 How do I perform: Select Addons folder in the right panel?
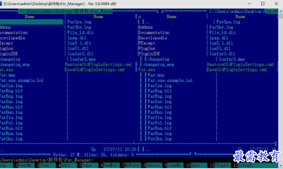146,27
